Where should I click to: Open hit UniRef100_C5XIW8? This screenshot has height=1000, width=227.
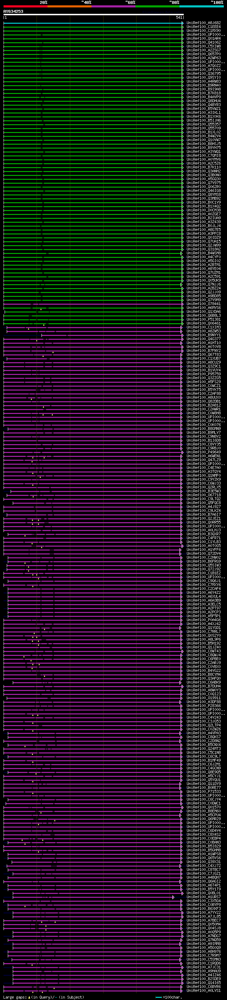(204, 46)
